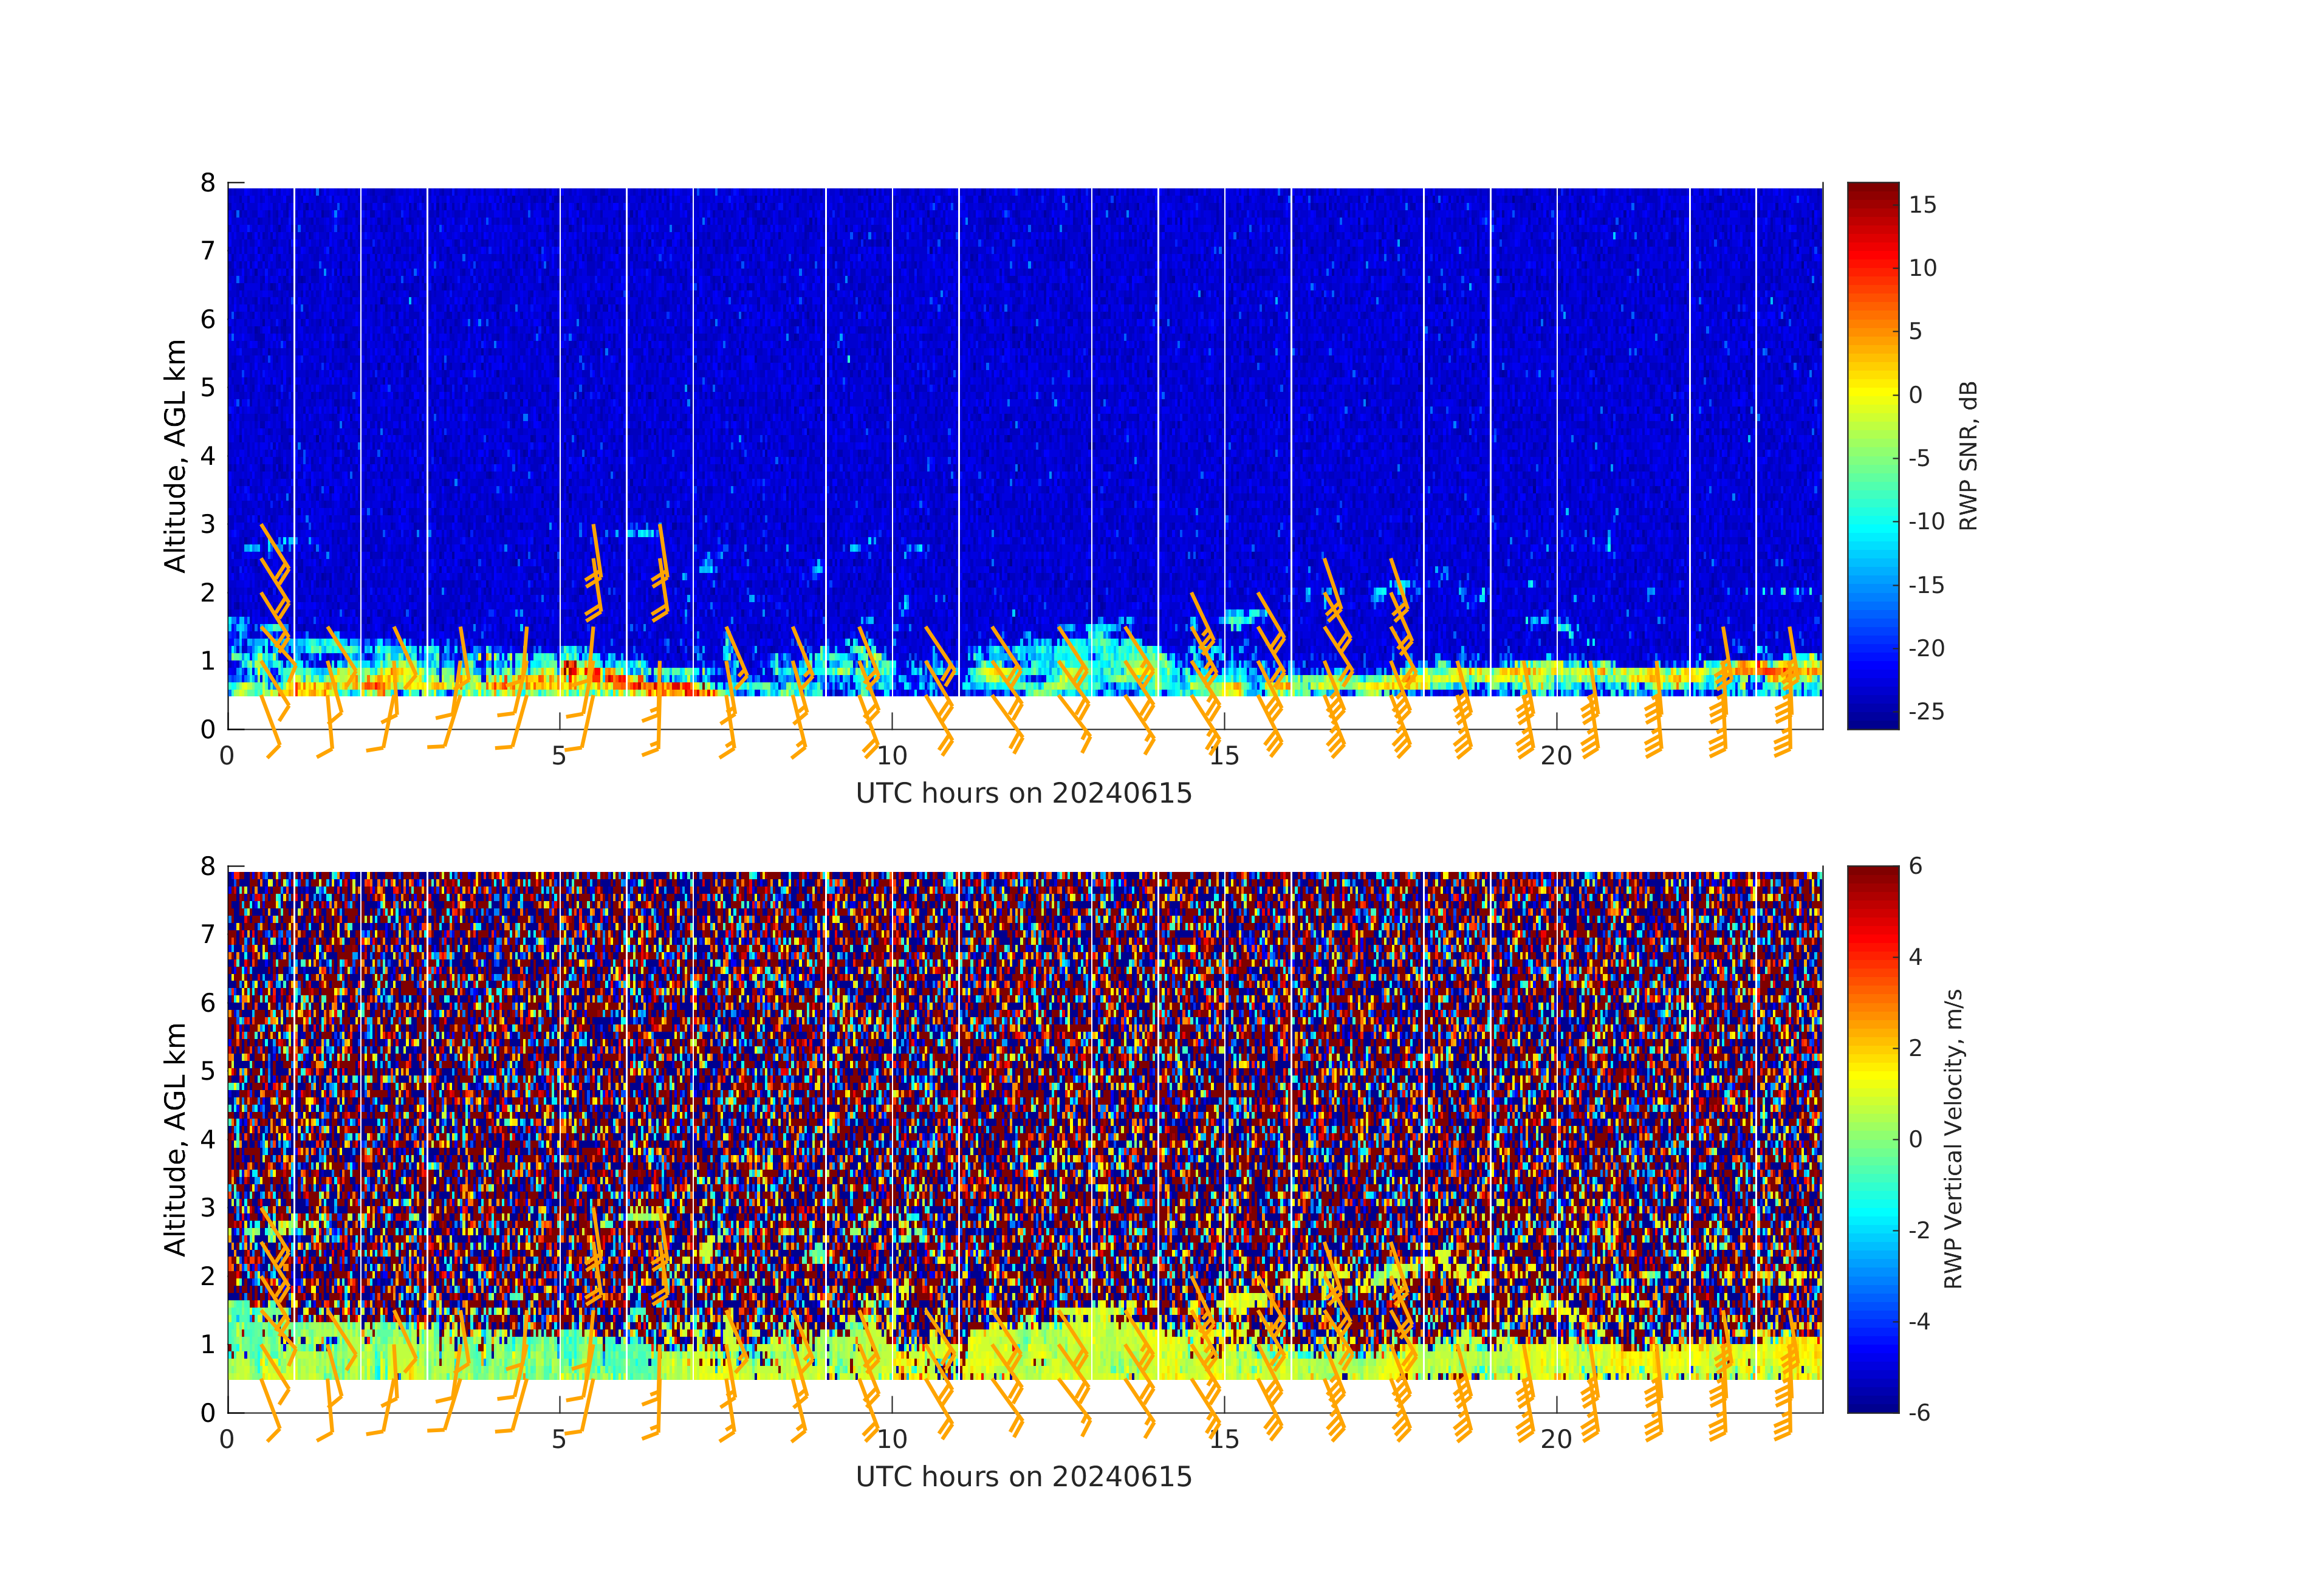Click the 6 tick on velocity colorbar
This screenshot has width=2324, height=1595.
1915,866
